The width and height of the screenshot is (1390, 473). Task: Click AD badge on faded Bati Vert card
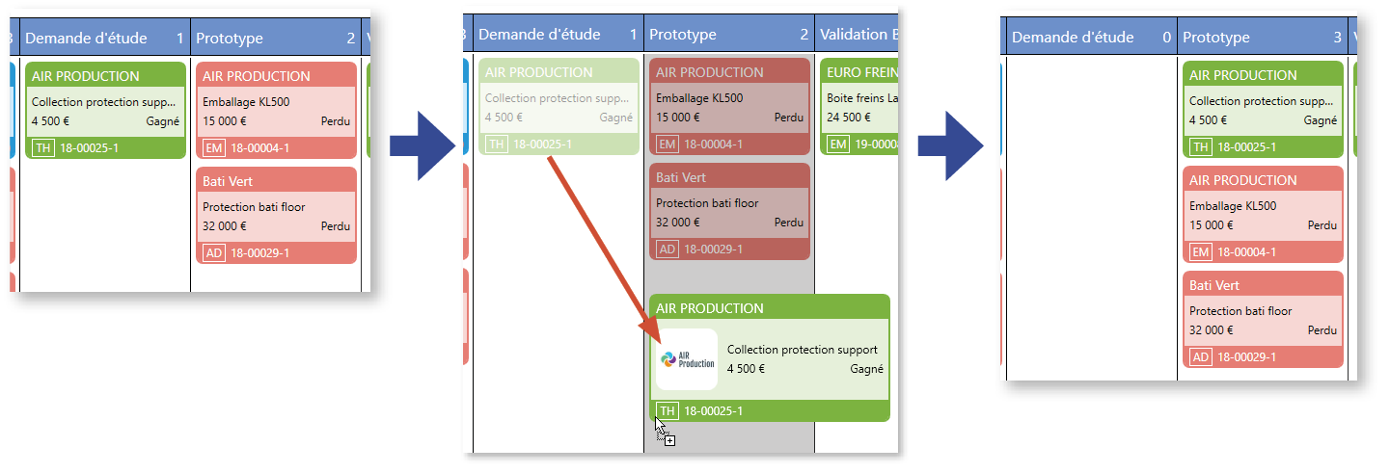click(667, 250)
